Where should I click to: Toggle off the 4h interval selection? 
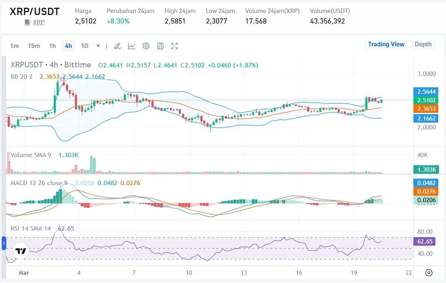click(x=68, y=46)
